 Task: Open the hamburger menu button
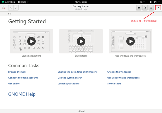(151, 8)
